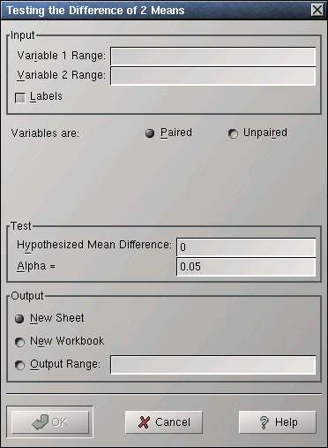Click the green arrow icon on OK

pos(41,422)
